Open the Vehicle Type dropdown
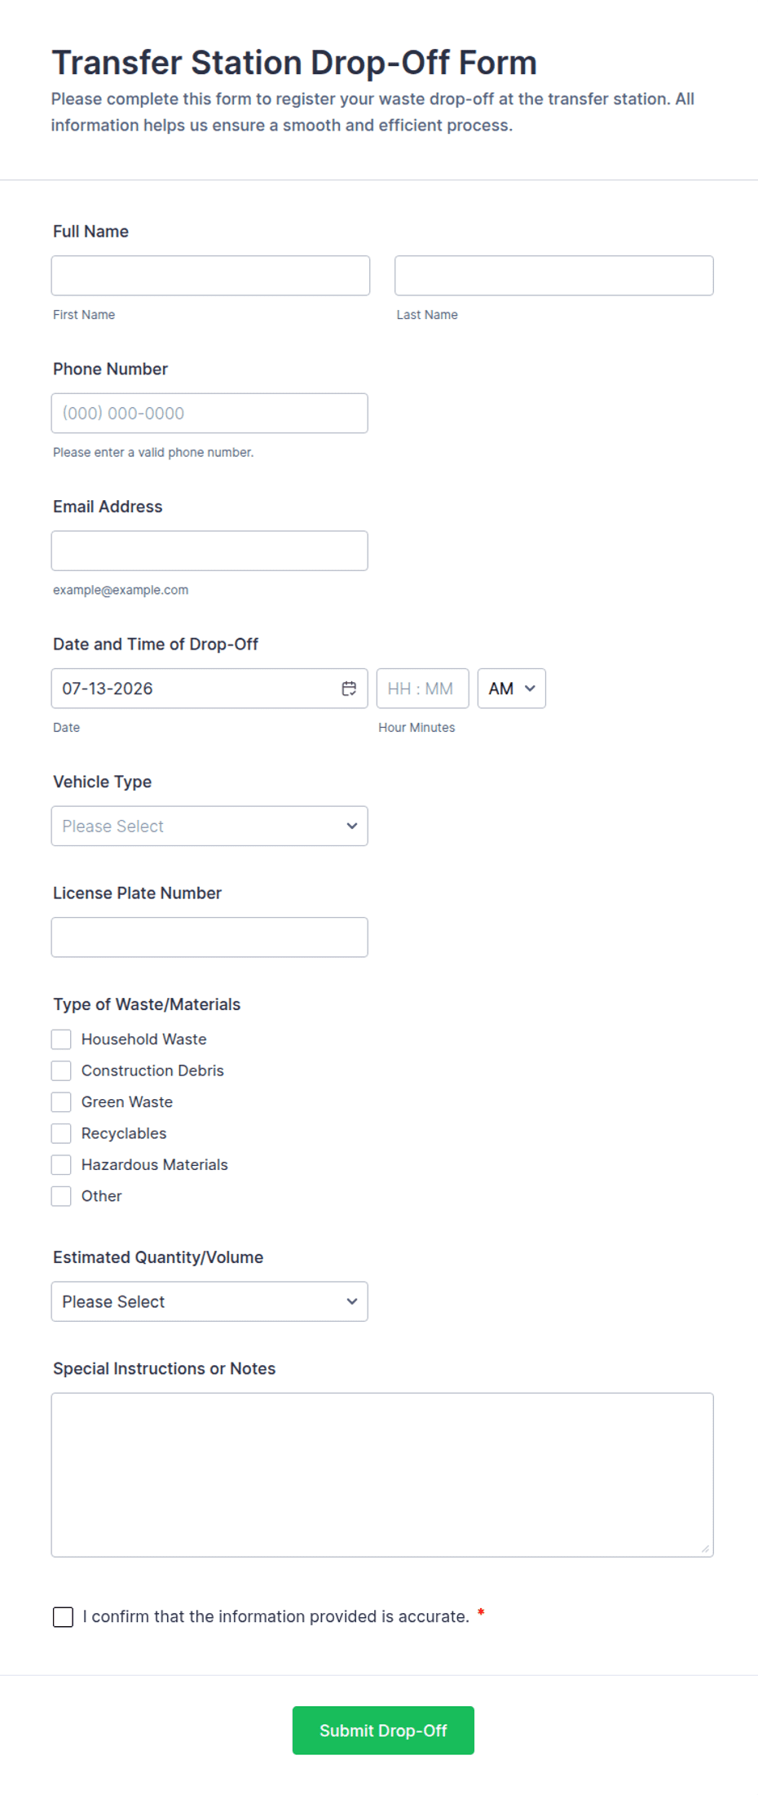758x1795 pixels. click(209, 826)
